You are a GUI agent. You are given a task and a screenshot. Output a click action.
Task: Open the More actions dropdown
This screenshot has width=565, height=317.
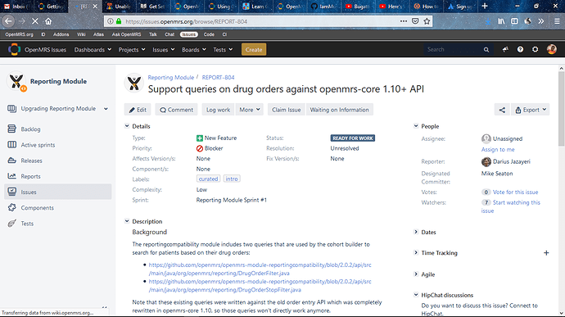click(250, 110)
